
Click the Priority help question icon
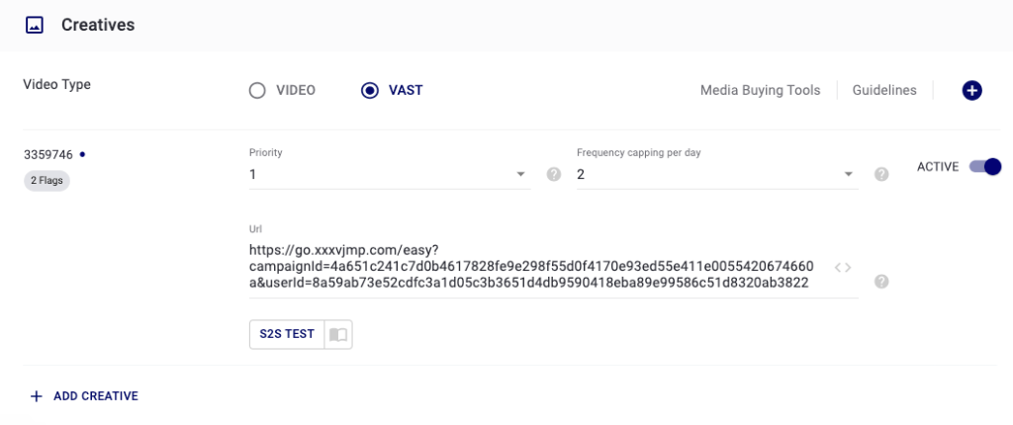[x=554, y=175]
